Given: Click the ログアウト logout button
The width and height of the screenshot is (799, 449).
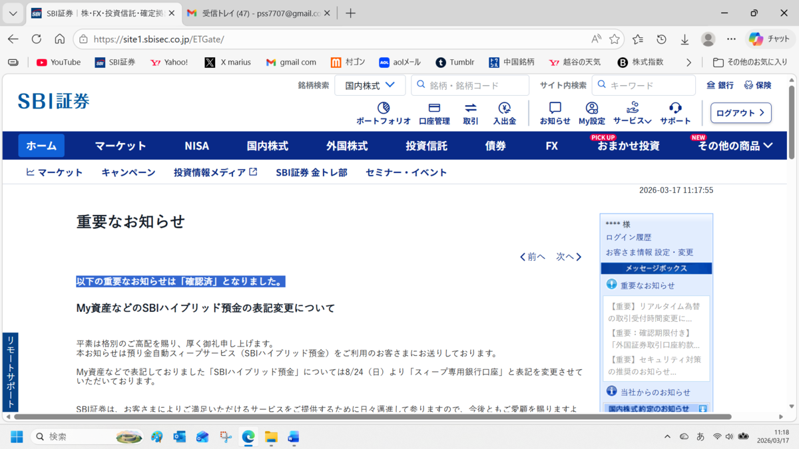Looking at the screenshot, I should (x=741, y=113).
